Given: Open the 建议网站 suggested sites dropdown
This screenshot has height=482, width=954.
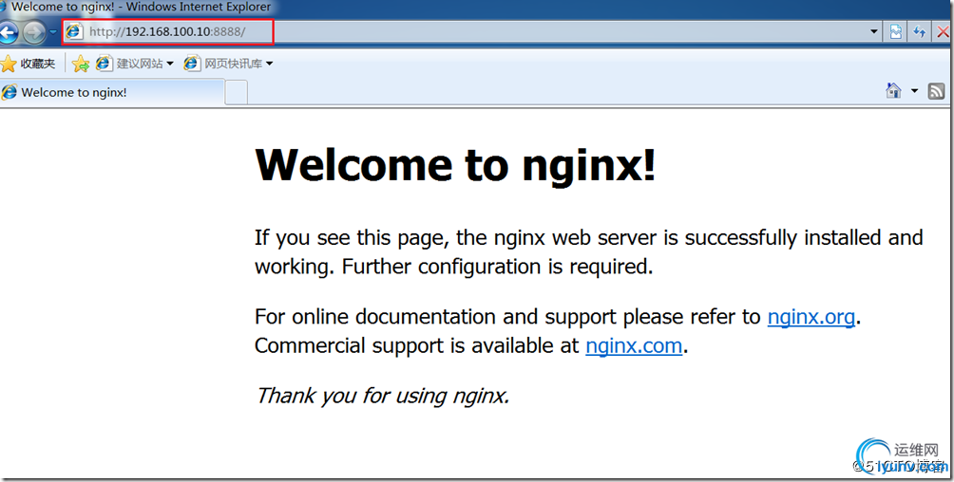Looking at the screenshot, I should [135, 64].
